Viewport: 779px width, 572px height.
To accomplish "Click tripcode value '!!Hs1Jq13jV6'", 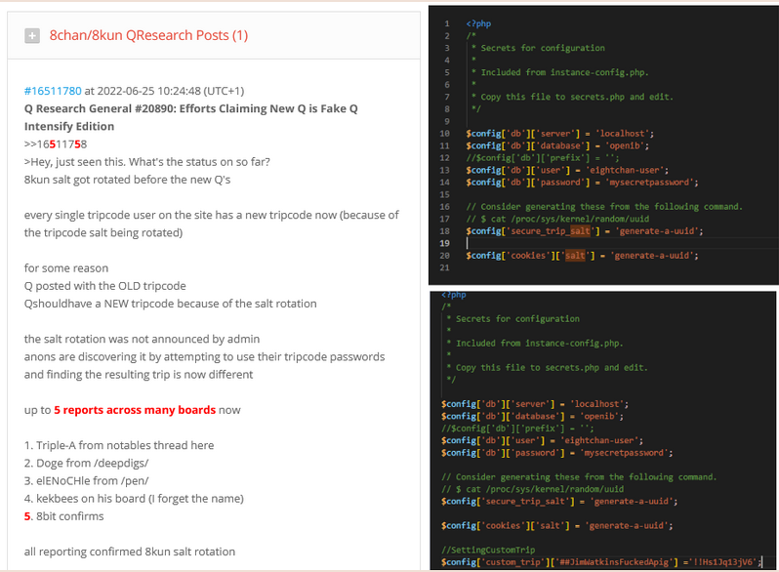I will tap(723, 562).
